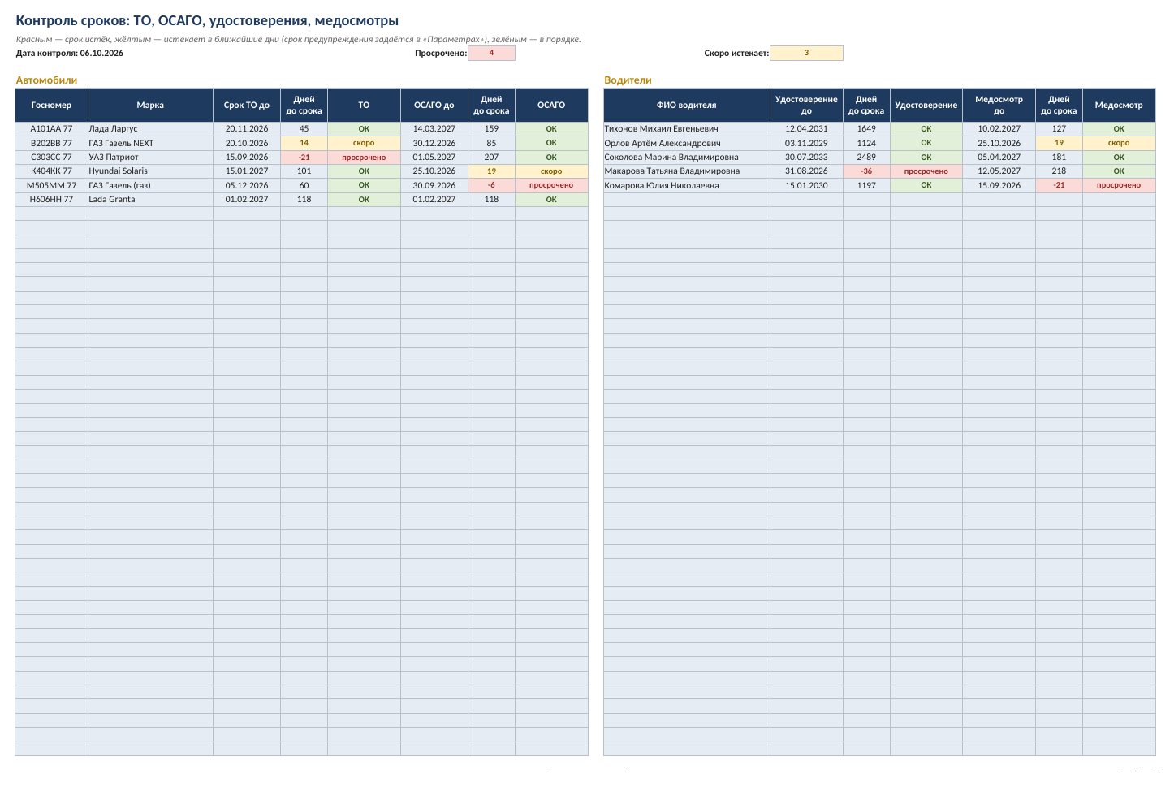
Task: Click the Скоро истекает counter value 3
Action: tap(806, 54)
